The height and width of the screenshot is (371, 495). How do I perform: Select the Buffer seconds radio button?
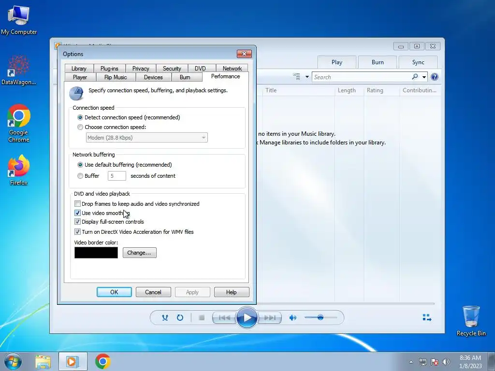point(80,176)
